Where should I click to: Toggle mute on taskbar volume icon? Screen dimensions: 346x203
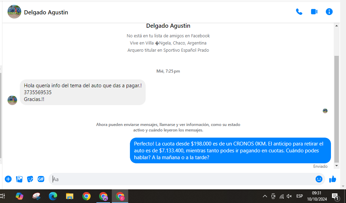(x=289, y=196)
